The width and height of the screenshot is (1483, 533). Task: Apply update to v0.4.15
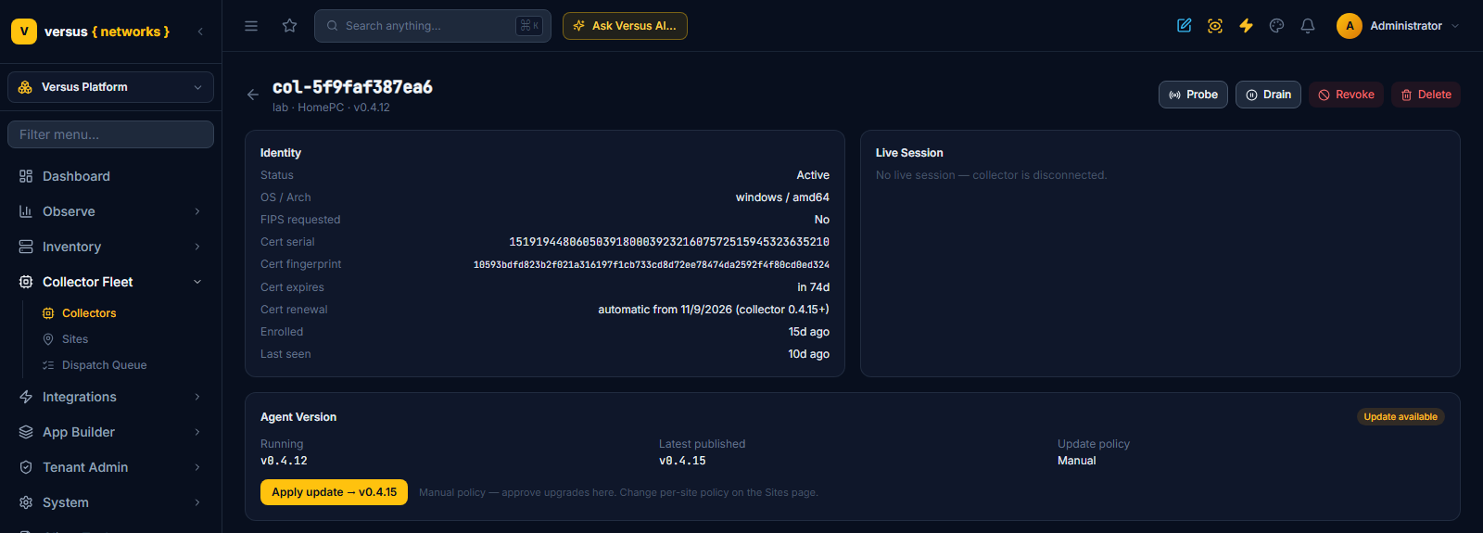tap(334, 492)
